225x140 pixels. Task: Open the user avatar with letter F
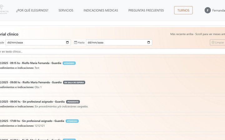tap(207, 10)
